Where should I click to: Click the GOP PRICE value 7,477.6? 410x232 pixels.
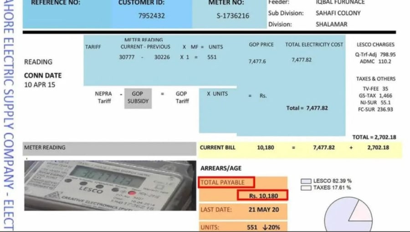(x=257, y=61)
